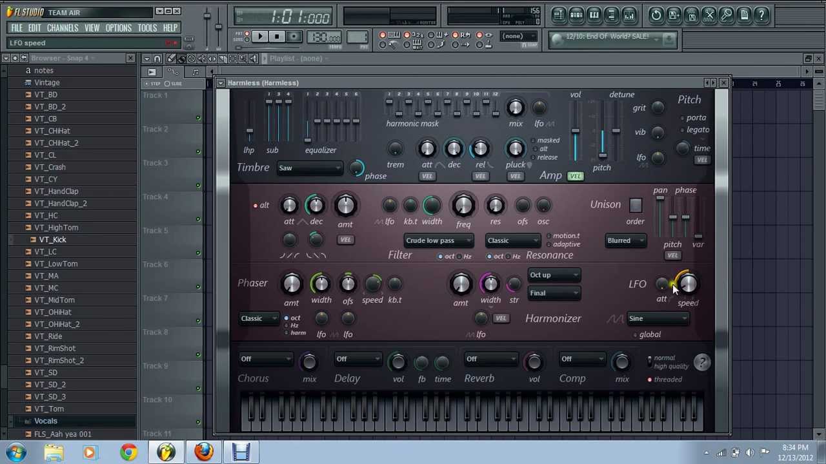
Task: Select the Mute tool in Playlist toolbar
Action: 202,59
